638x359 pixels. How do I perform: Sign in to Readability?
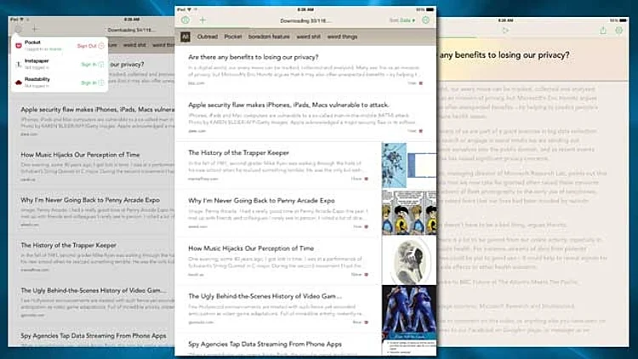88,83
